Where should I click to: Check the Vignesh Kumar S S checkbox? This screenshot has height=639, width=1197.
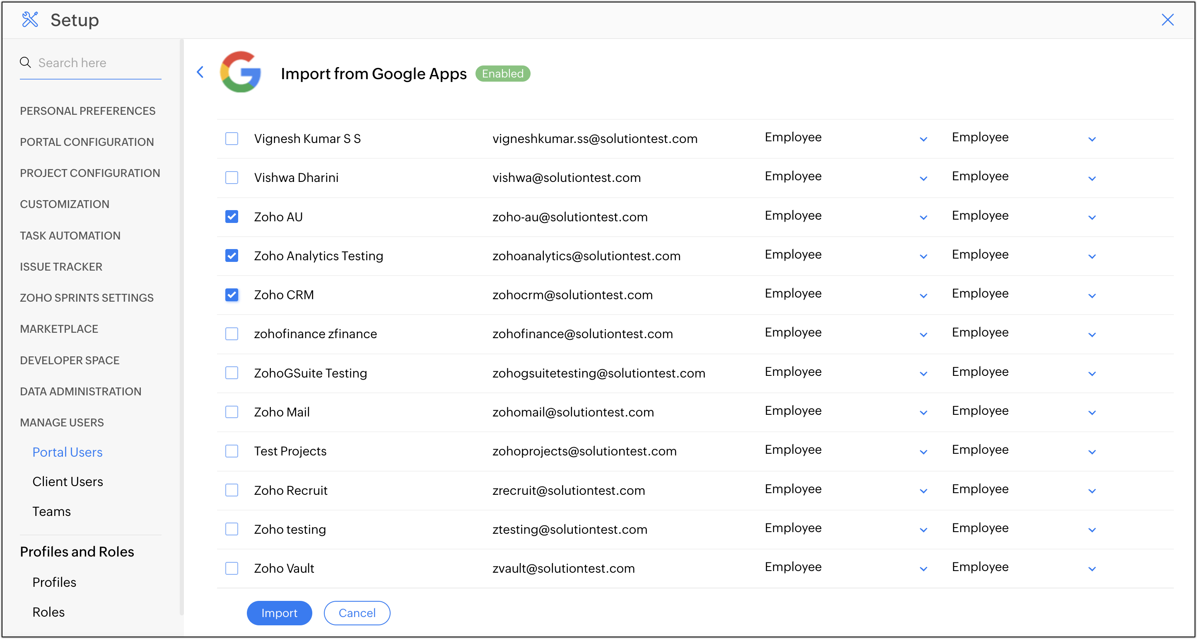232,138
